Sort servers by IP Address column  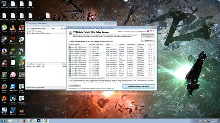tap(97, 45)
